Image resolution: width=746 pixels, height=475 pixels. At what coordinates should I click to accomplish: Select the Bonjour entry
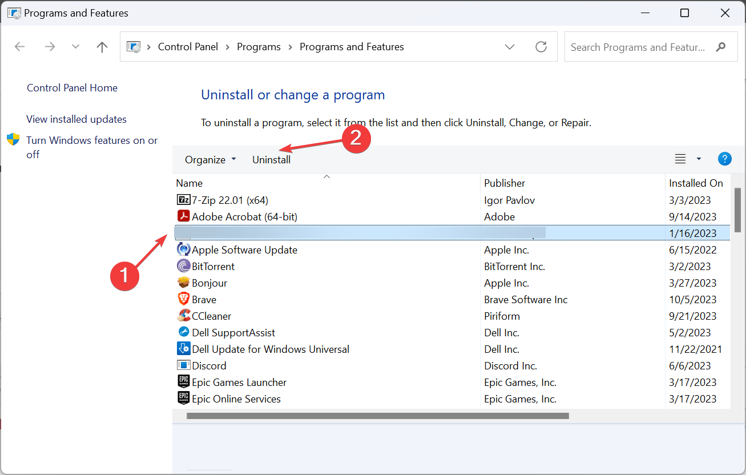(x=209, y=283)
